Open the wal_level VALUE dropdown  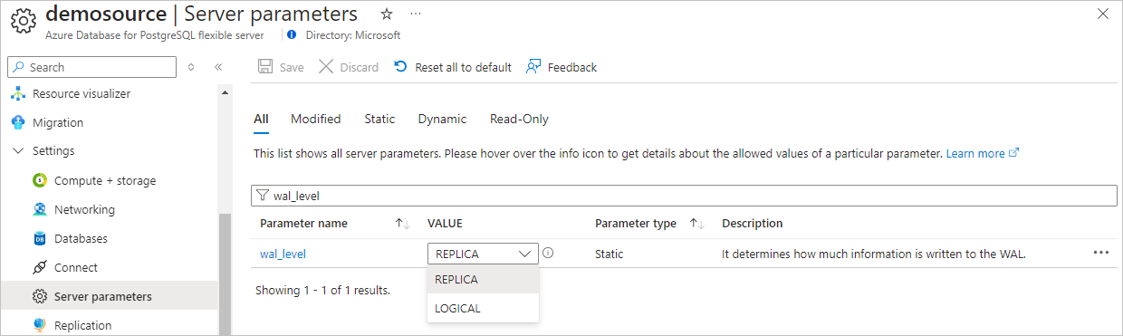(x=483, y=254)
